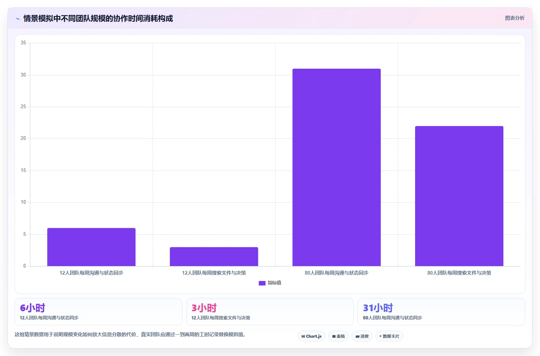This screenshot has width=540, height=356.
Task: Click the 图表分析 label
Action: pyautogui.click(x=515, y=18)
